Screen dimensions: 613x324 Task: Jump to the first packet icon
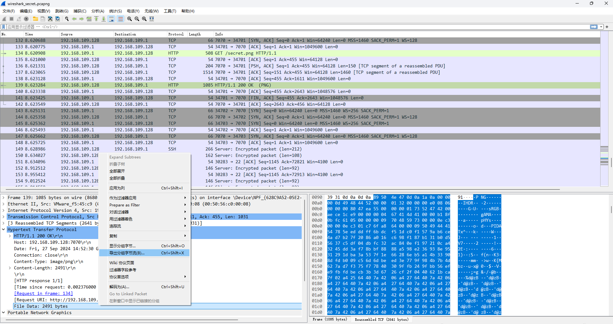tap(96, 19)
